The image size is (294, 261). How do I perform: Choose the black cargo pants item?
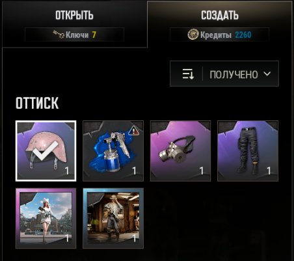coord(248,151)
